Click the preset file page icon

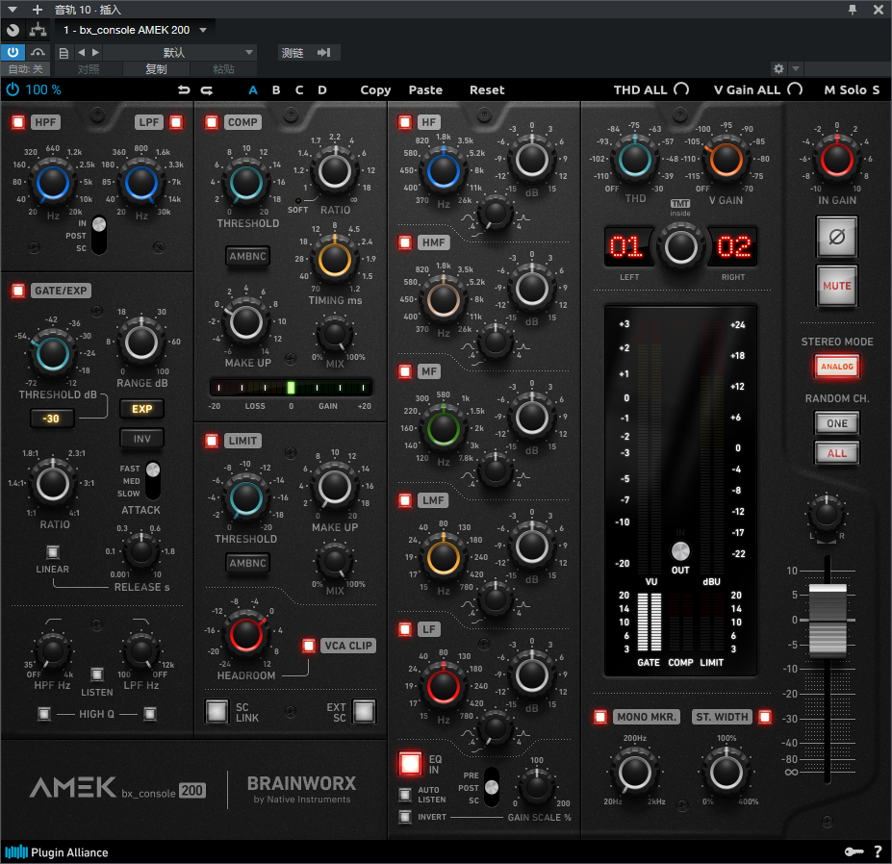tap(64, 53)
